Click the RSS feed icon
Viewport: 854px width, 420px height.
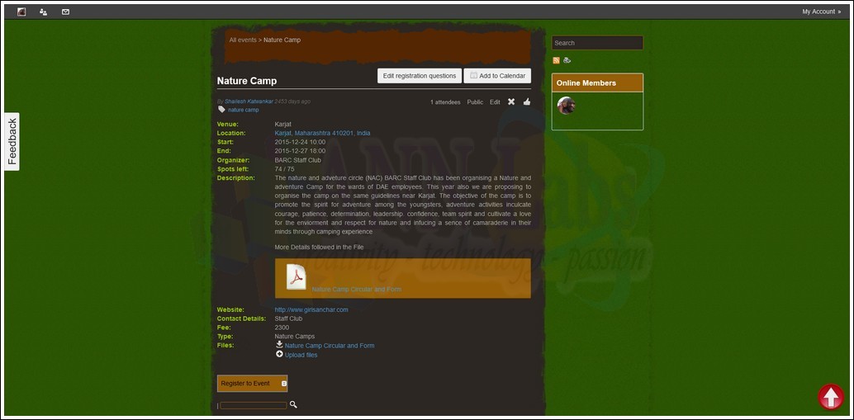pyautogui.click(x=557, y=60)
